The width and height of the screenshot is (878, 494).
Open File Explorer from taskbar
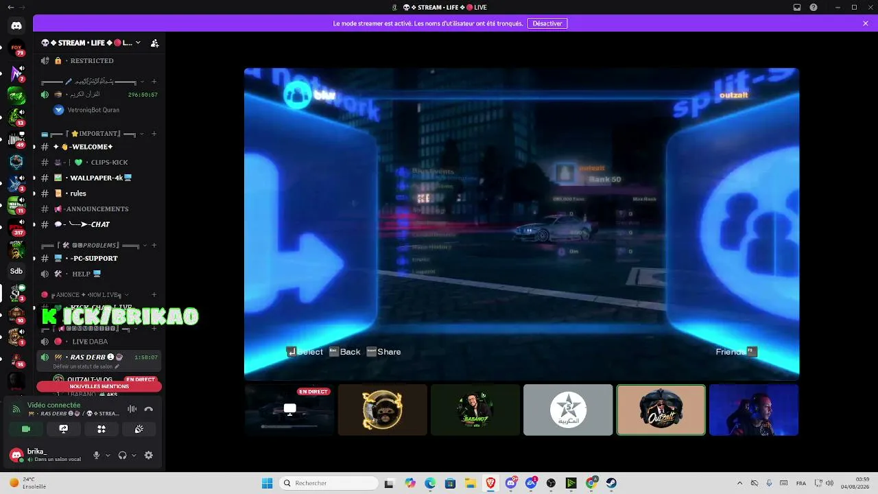point(471,483)
